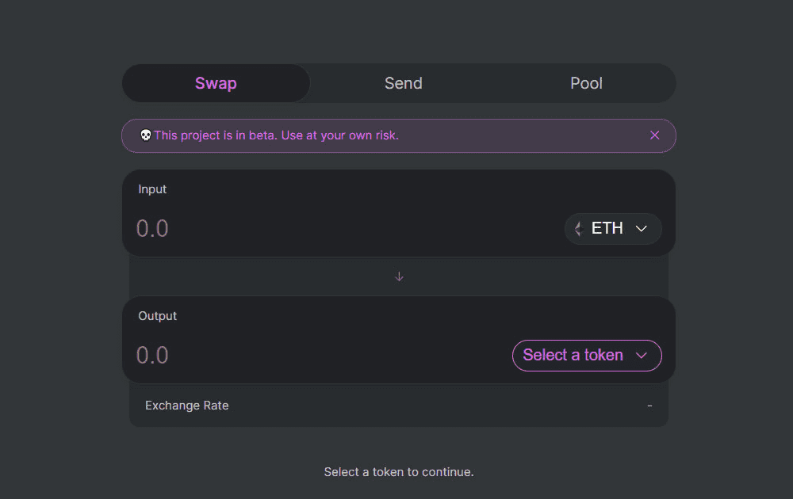This screenshot has height=499, width=793.
Task: Reverse the swap direction between Input and Output
Action: 398,276
